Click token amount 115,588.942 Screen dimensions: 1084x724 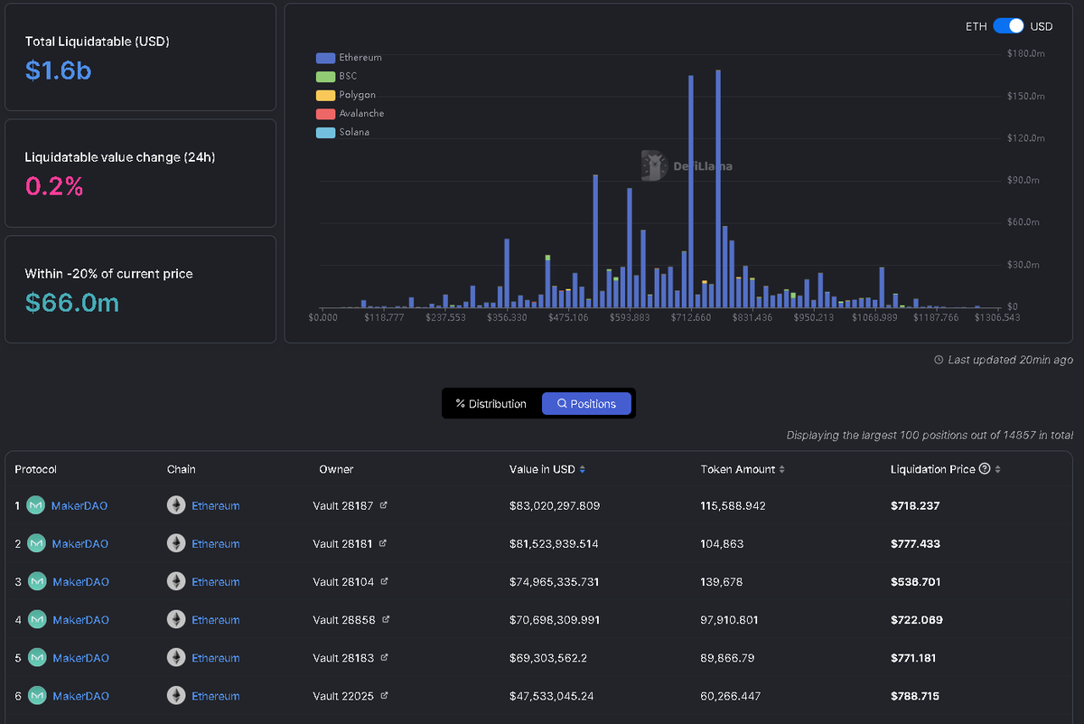(734, 506)
